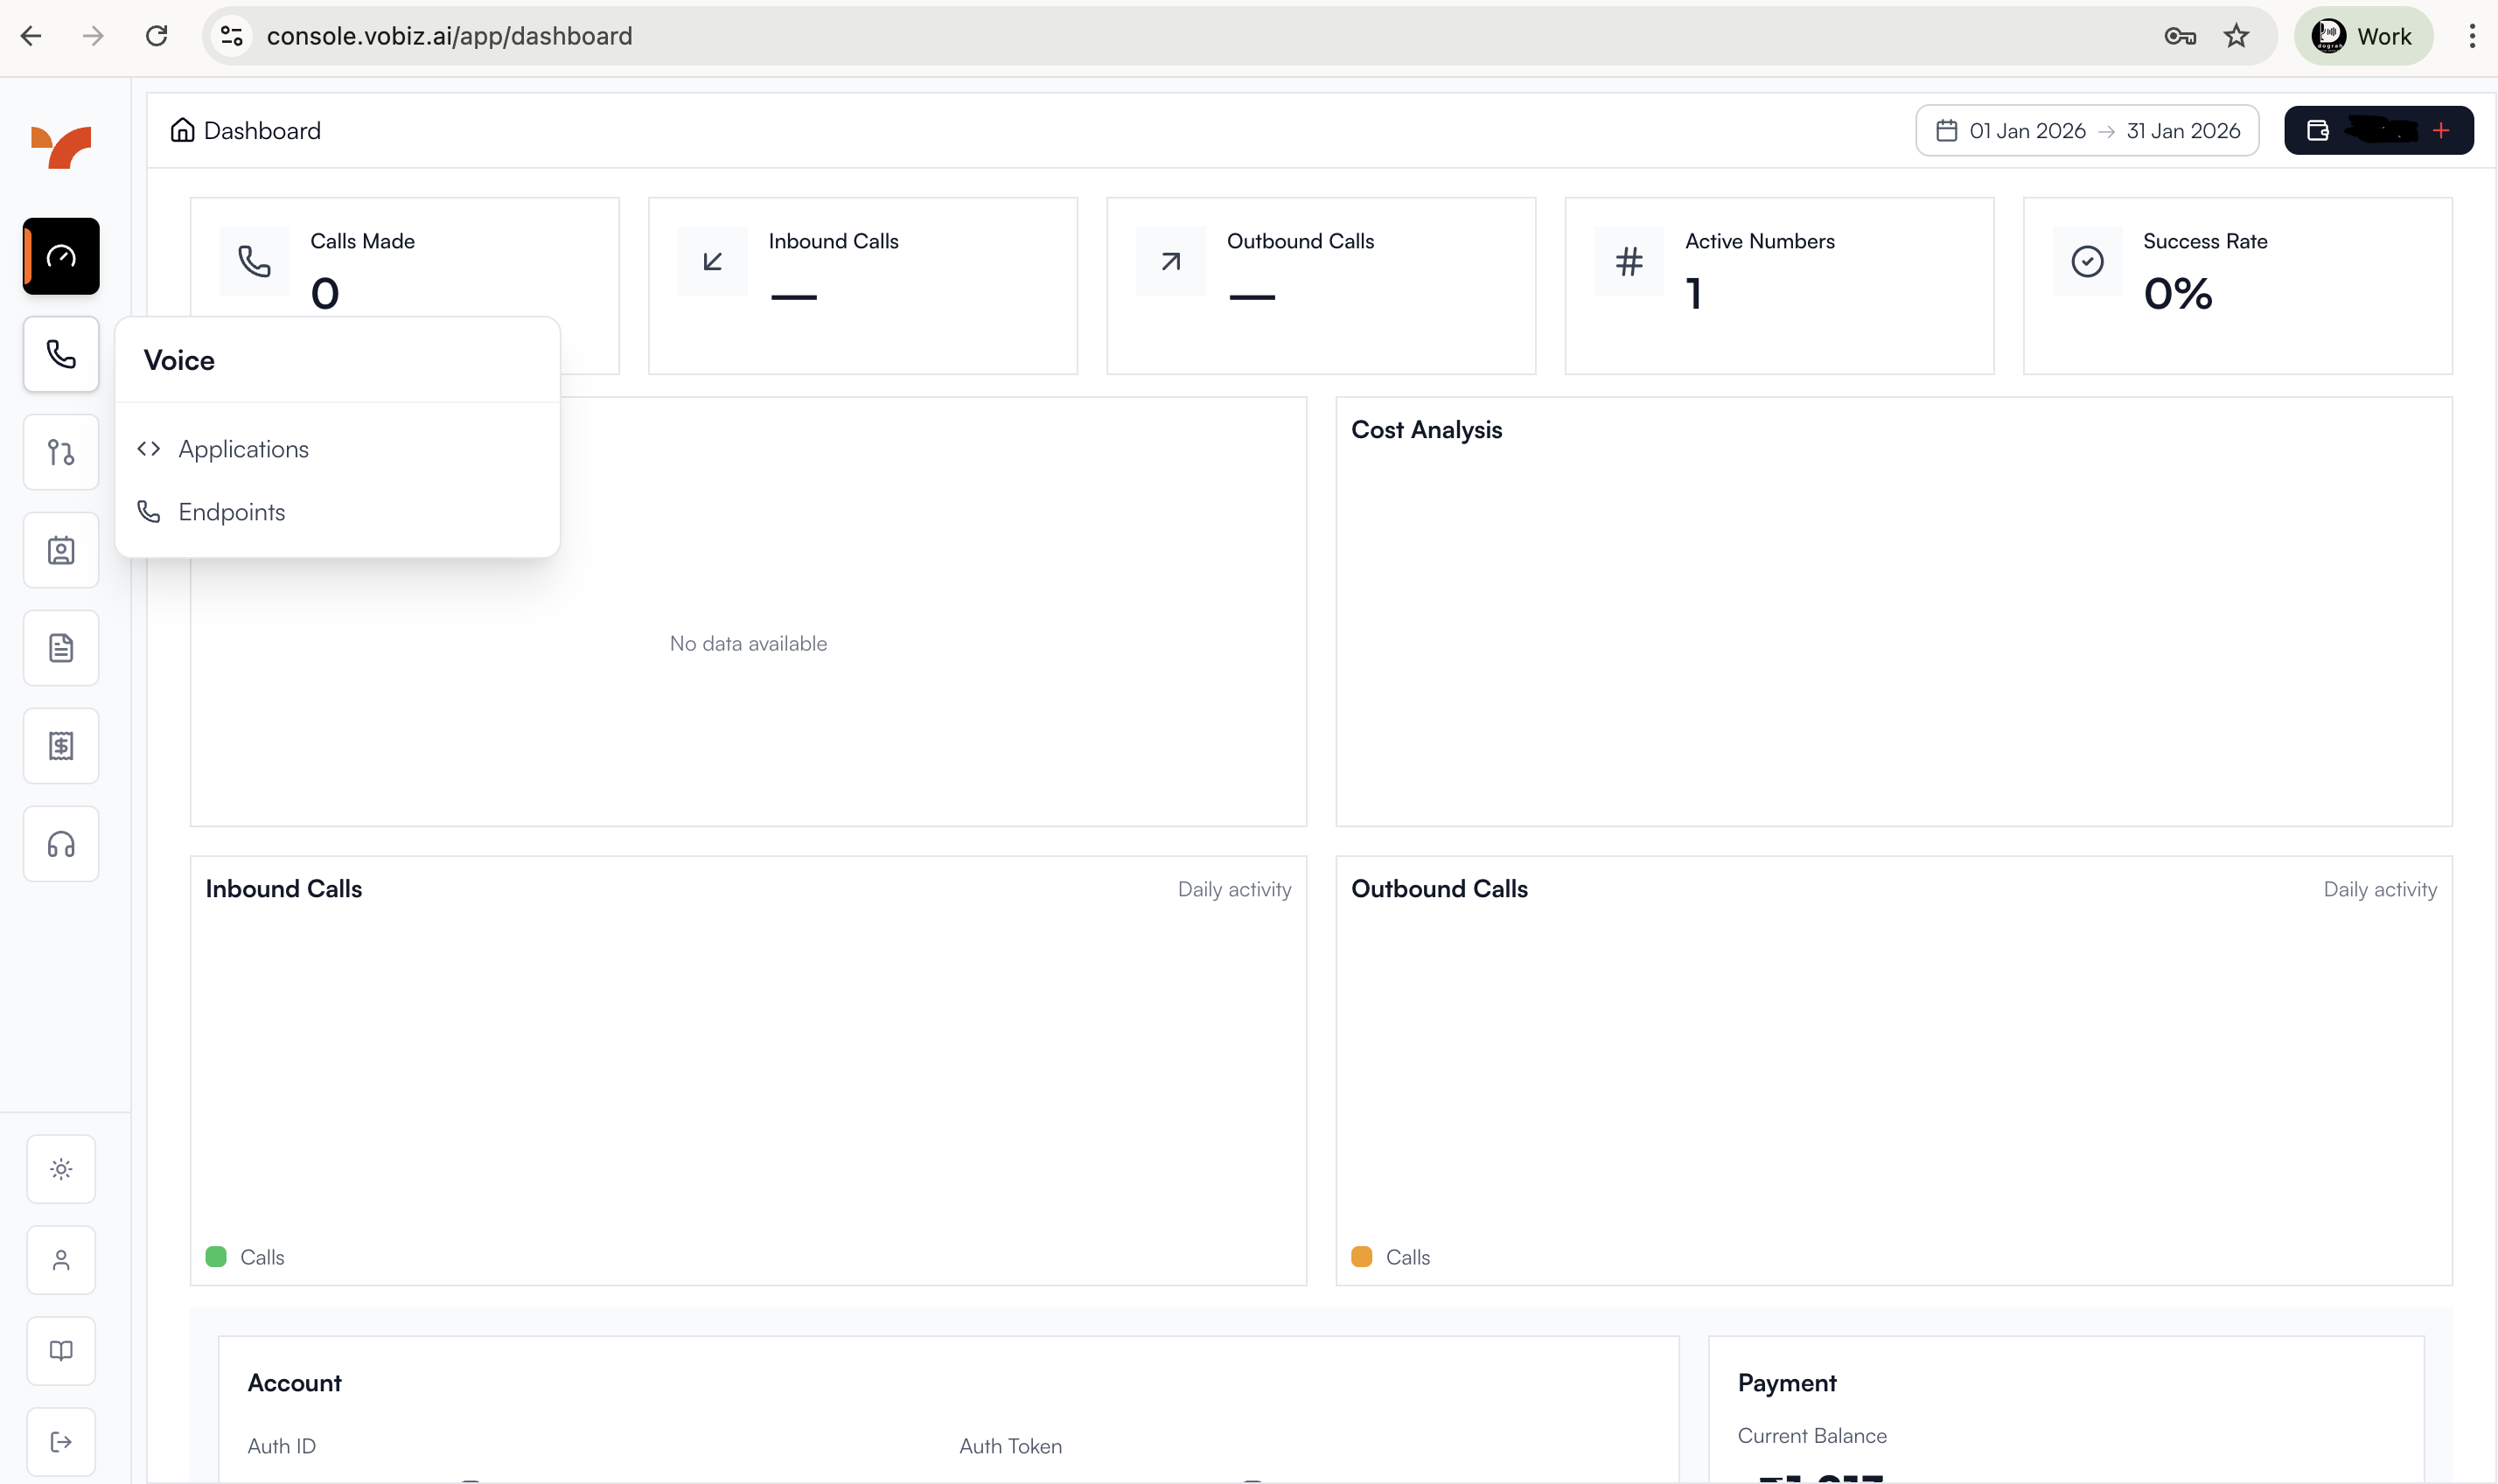Select Endpoints from the Voice menu
Viewport: 2498px width, 1484px height.
pyautogui.click(x=231, y=511)
